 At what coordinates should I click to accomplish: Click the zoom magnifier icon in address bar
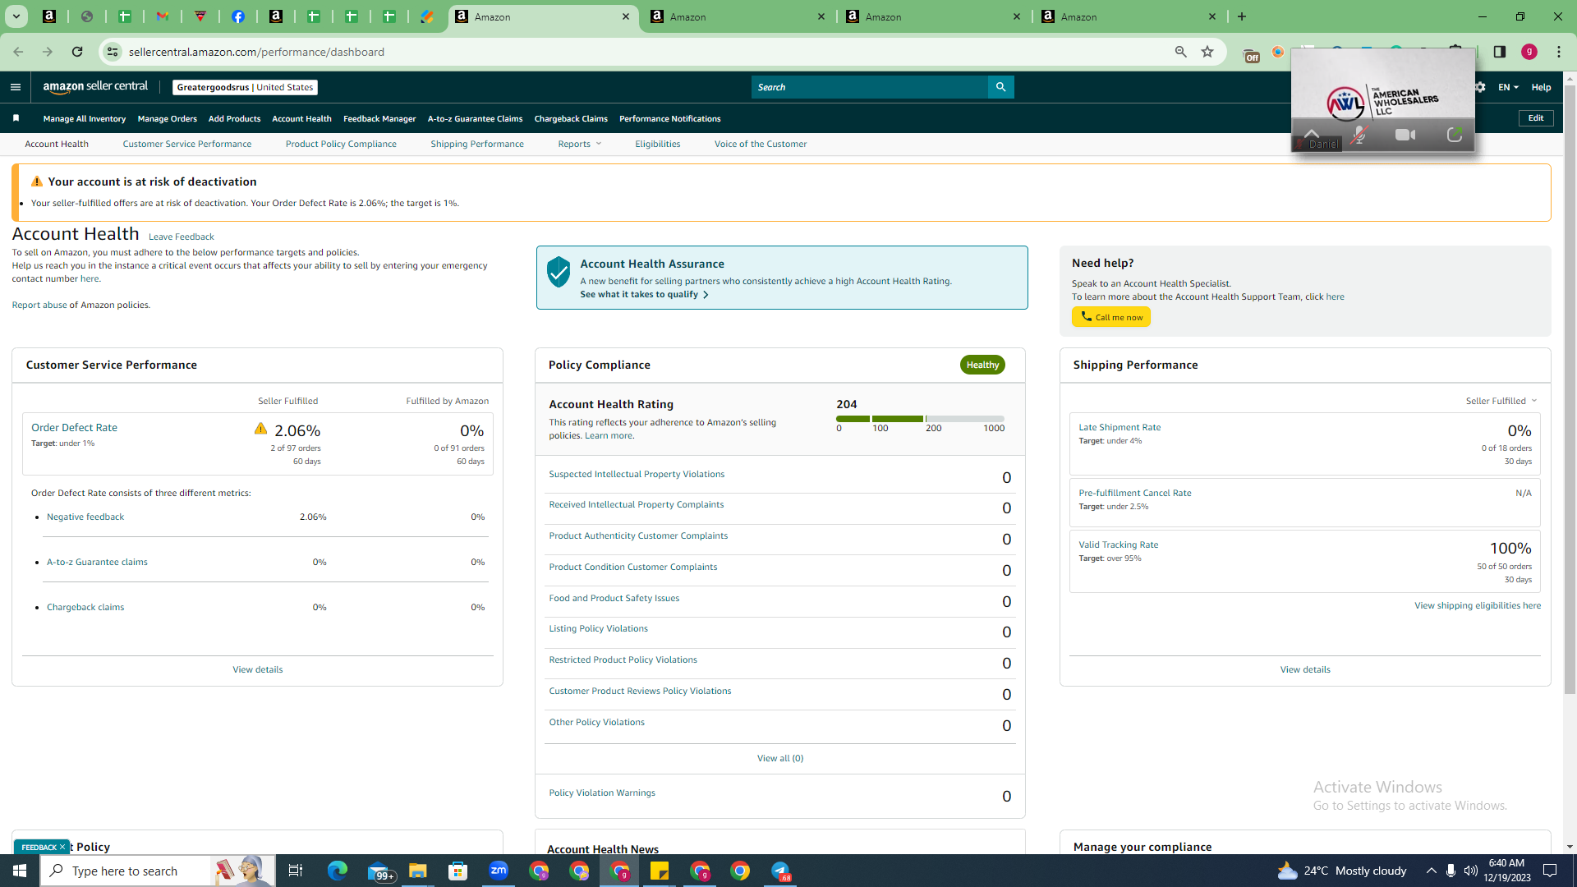1181,52
